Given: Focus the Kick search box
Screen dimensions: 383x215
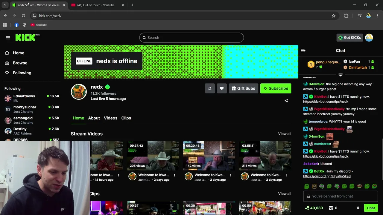Looking at the screenshot, I should pos(191,38).
